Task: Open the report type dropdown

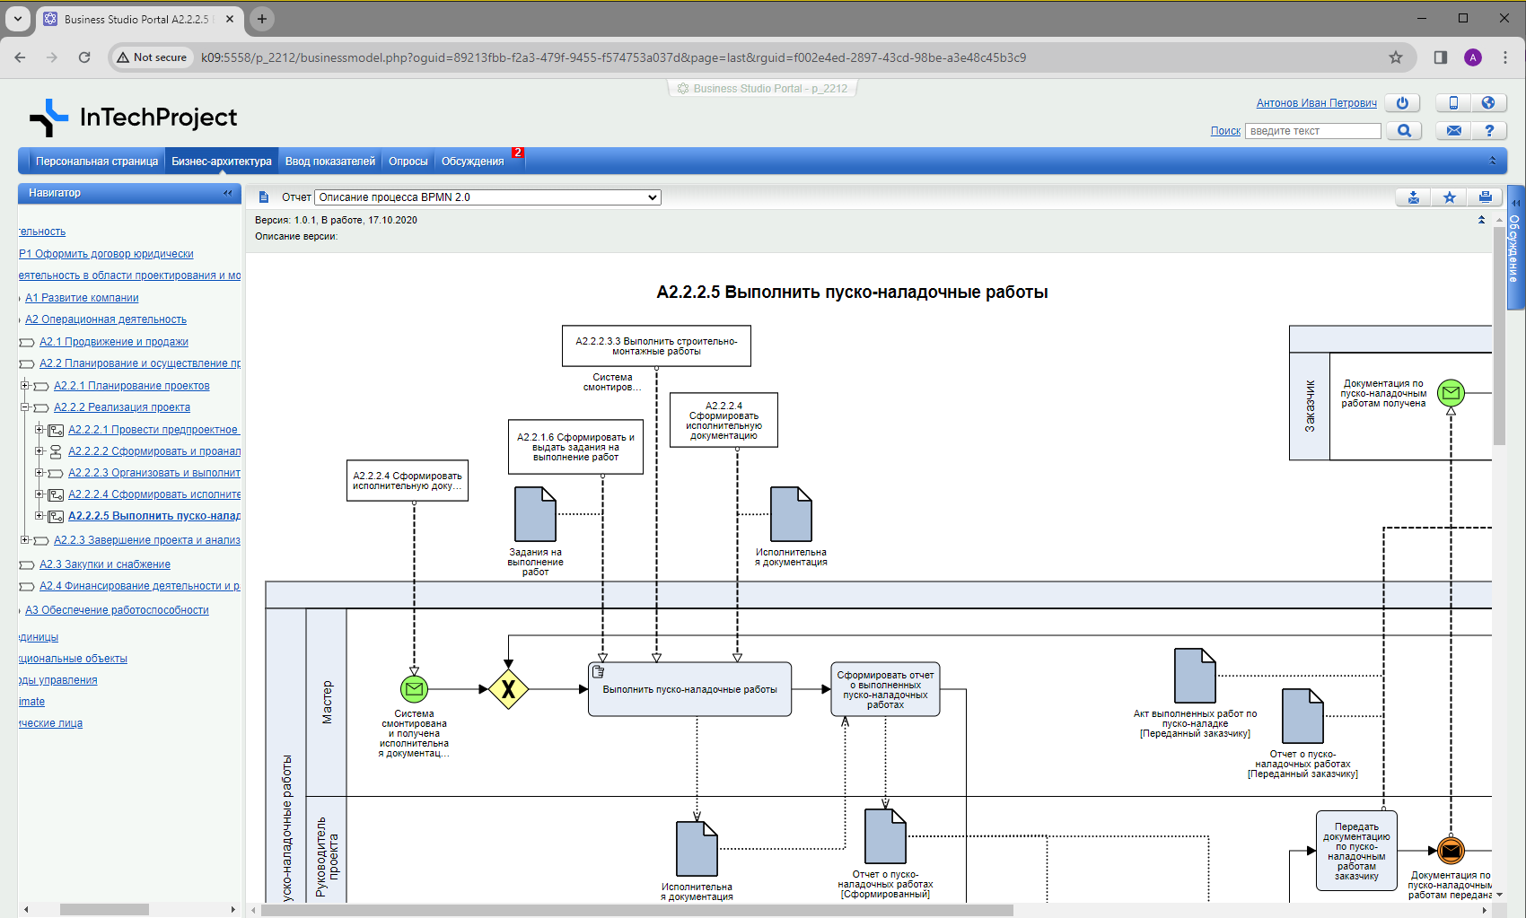Action: tap(487, 197)
